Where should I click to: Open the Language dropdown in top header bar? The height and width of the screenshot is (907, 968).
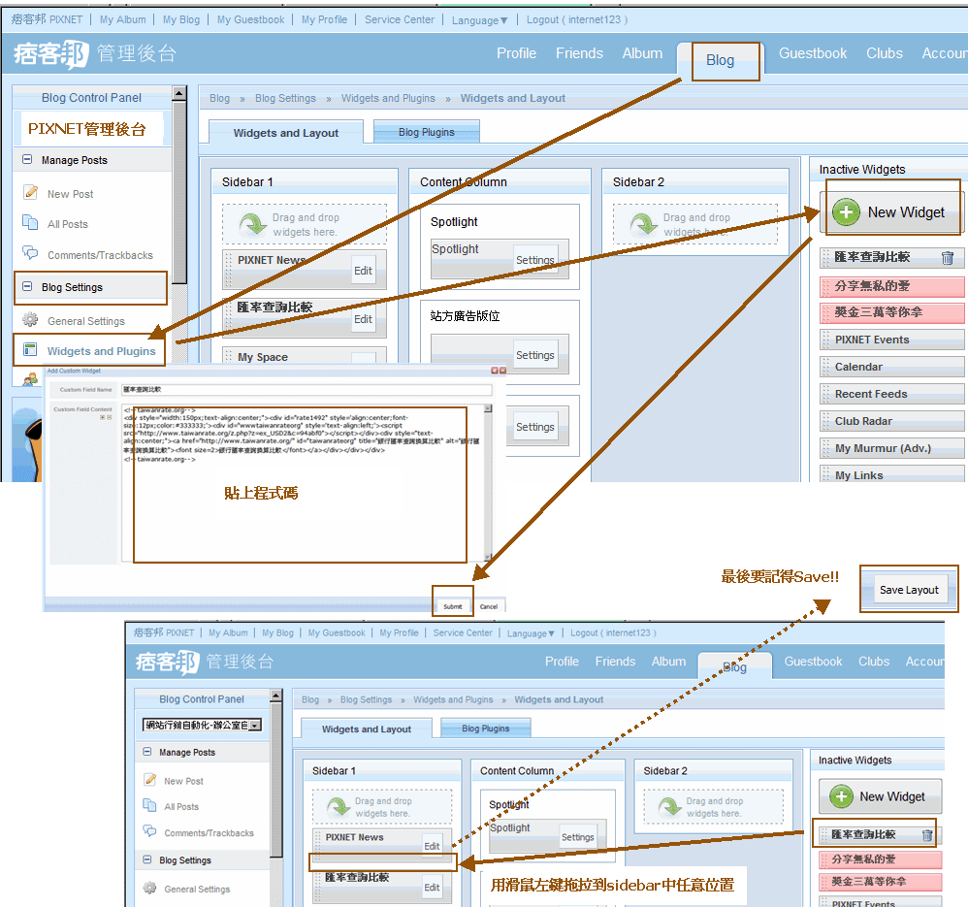pyautogui.click(x=480, y=19)
